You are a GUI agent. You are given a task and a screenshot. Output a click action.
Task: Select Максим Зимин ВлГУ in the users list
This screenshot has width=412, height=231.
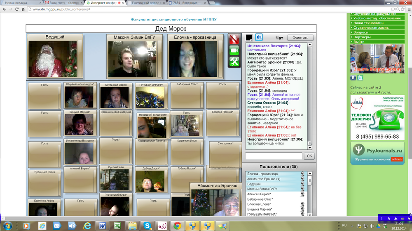(275, 189)
